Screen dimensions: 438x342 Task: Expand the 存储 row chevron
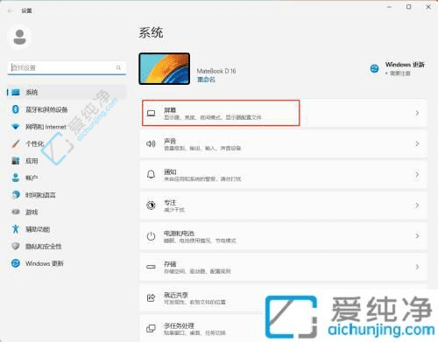417,267
